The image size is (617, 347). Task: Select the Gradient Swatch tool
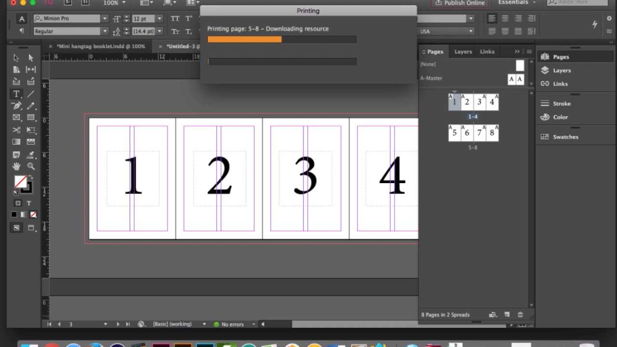point(16,142)
